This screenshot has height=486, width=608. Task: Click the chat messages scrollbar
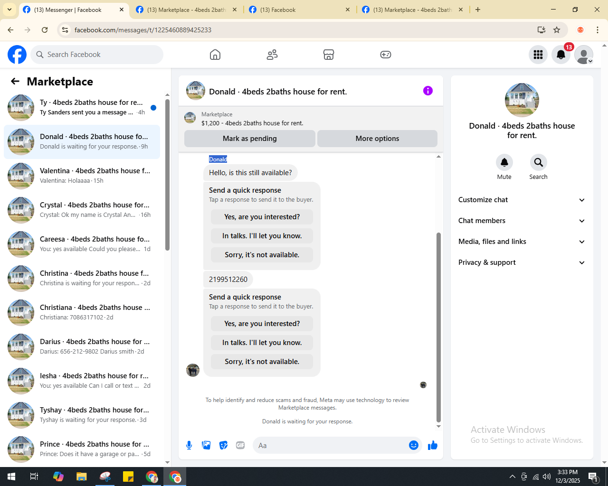point(438,327)
